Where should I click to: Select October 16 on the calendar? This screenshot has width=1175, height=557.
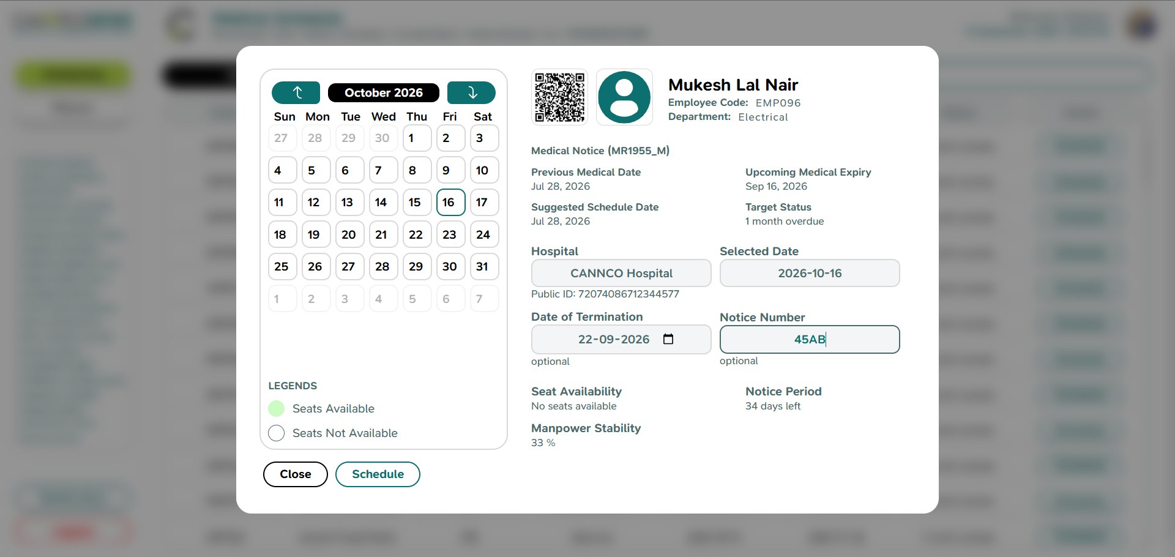[451, 202]
